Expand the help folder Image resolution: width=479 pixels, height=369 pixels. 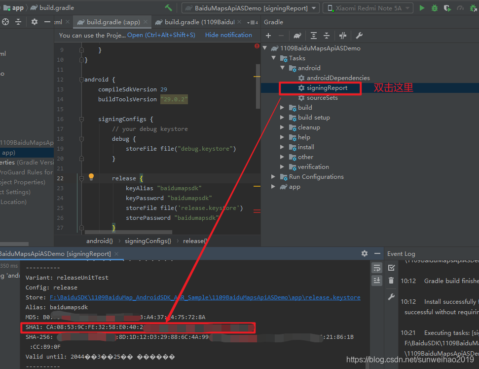[282, 137]
